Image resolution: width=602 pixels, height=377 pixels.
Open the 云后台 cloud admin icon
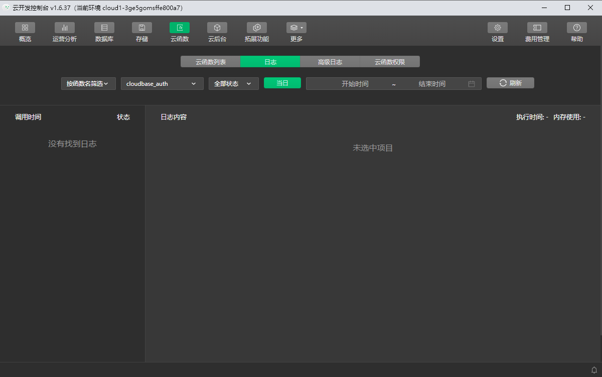tap(217, 28)
